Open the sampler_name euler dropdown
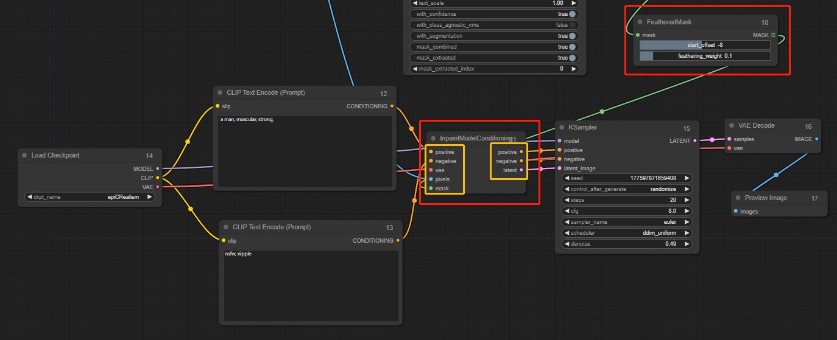 [x=627, y=222]
